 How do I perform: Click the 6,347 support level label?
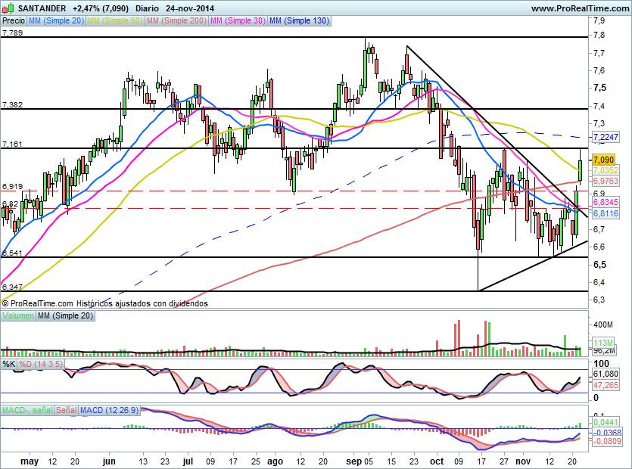tap(13, 287)
